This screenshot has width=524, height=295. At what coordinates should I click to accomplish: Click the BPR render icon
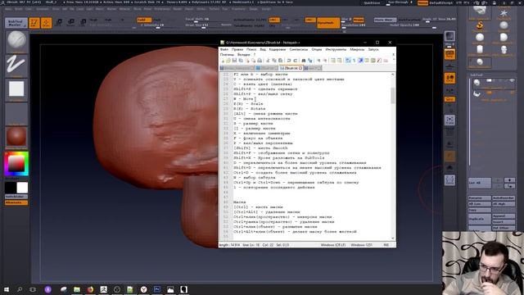click(449, 36)
